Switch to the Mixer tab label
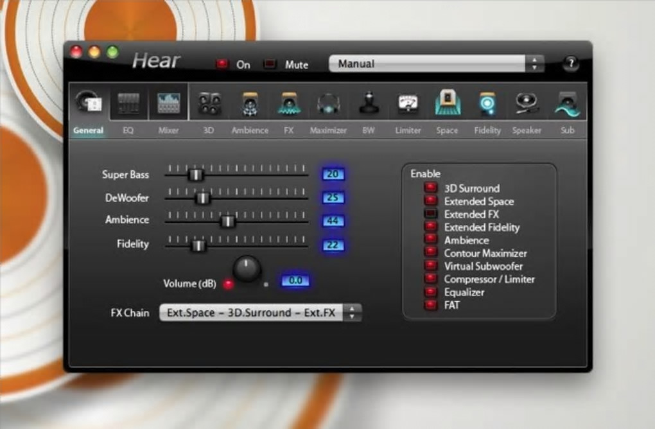Image resolution: width=655 pixels, height=429 pixels. 168,130
